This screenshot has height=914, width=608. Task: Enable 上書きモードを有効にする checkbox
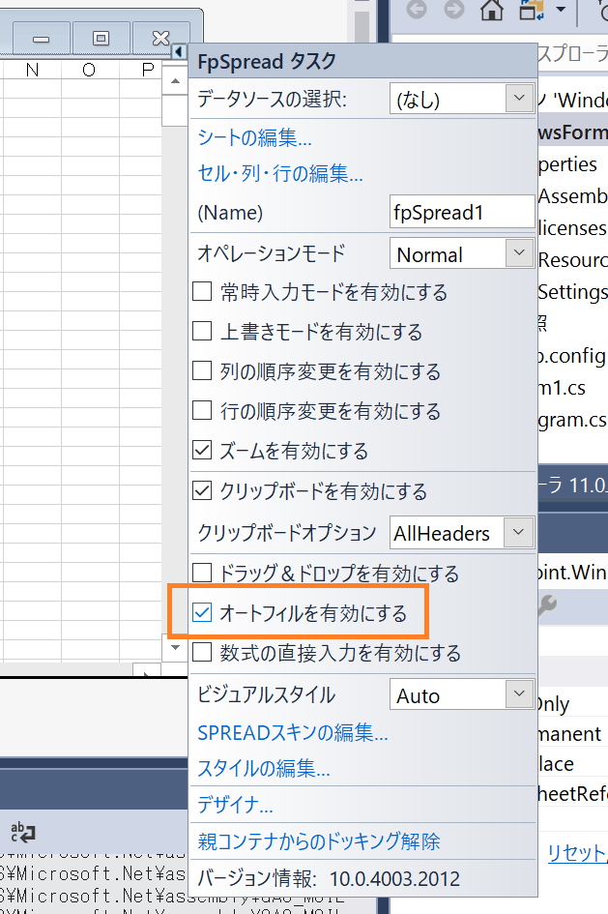coord(202,331)
